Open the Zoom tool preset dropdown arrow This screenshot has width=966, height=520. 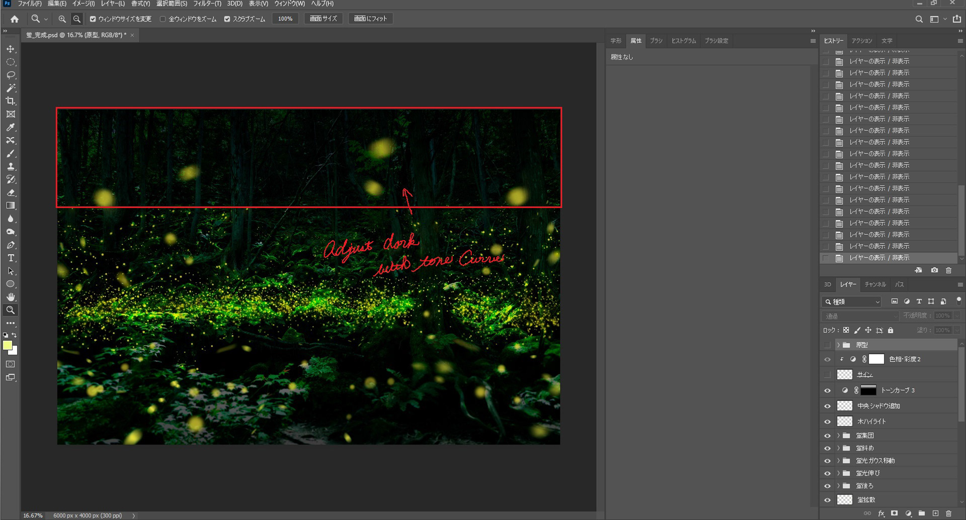[x=46, y=19]
